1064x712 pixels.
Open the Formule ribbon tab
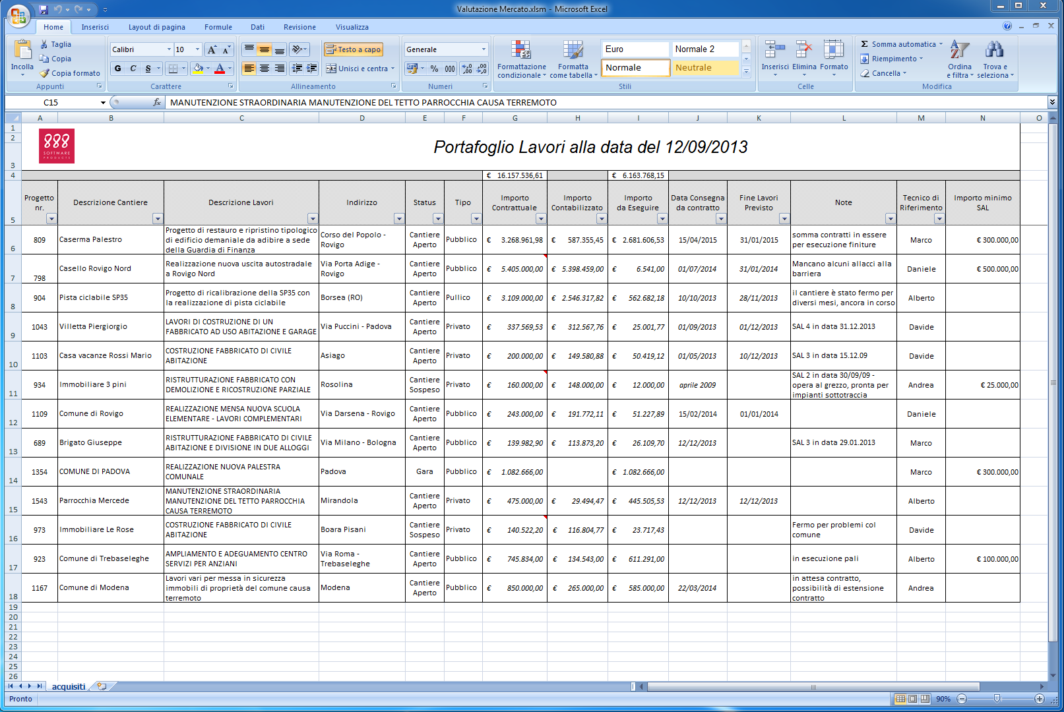(218, 27)
